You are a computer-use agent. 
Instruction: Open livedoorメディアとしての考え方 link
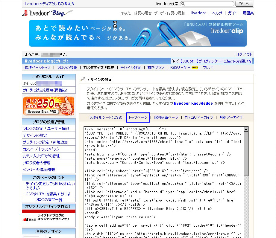pos(49,4)
